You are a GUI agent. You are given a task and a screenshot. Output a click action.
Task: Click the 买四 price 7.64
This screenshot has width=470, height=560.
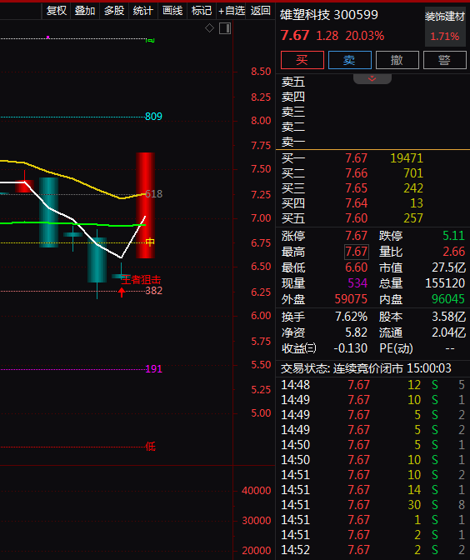coord(356,203)
